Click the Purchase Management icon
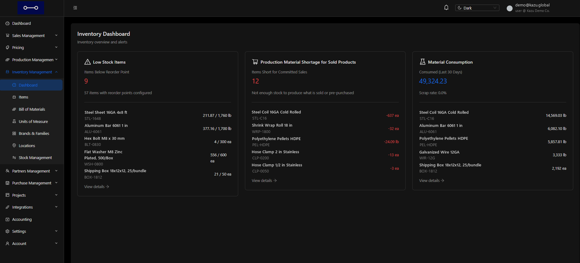Viewport: 580px width, 263px height. pos(7,183)
